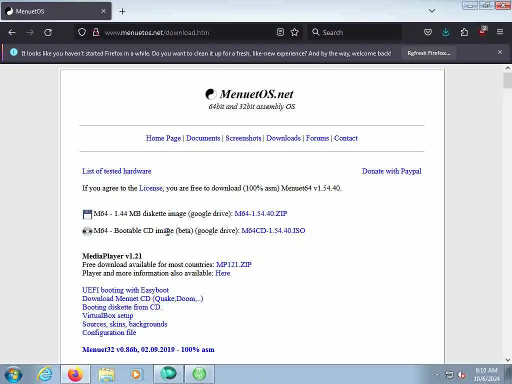Click the scrollbar down arrow
Viewport: 512px width, 384px height.
coord(507,359)
